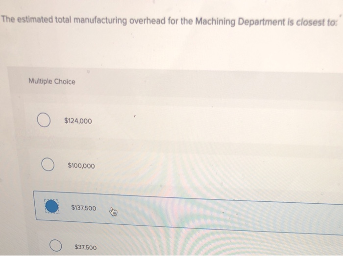Choose the $100,000 radio button
The image size is (343, 256).
click(48, 165)
